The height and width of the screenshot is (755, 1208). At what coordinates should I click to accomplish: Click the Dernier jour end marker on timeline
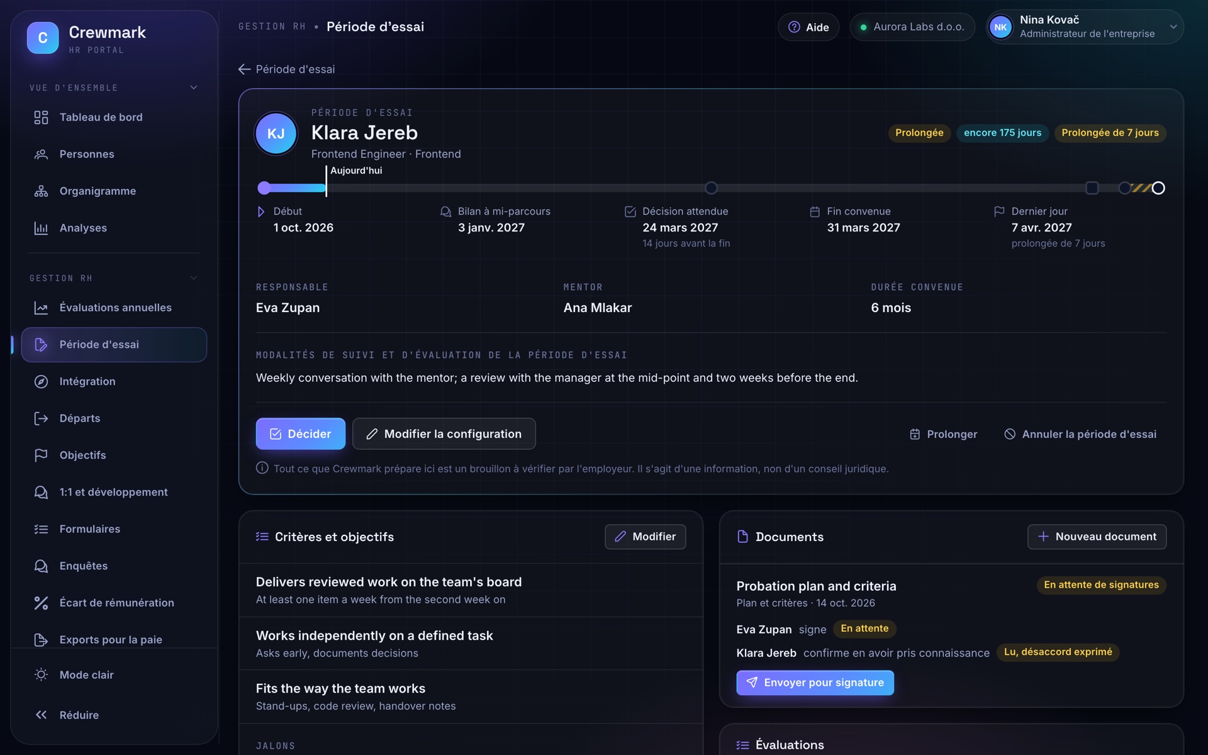1158,188
